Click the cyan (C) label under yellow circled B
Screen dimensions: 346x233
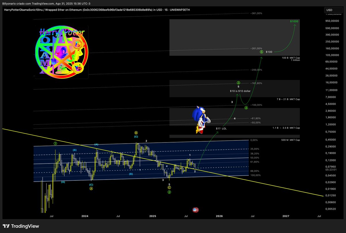[x=136, y=137]
